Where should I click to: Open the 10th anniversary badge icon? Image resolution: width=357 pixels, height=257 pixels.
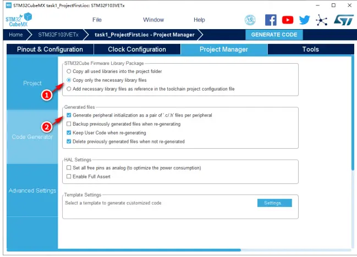pos(250,20)
